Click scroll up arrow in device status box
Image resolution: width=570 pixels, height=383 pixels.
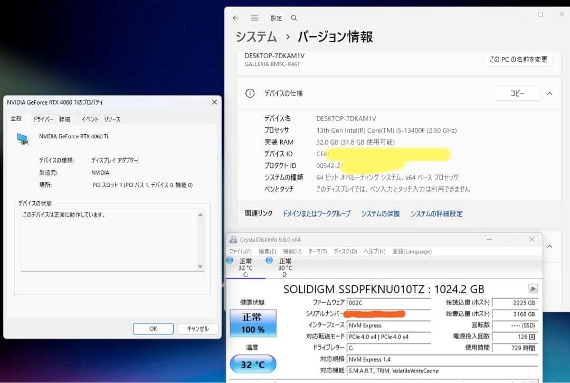[201, 214]
